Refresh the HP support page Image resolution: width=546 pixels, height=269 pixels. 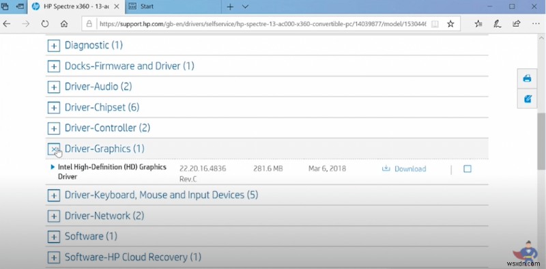pos(44,24)
